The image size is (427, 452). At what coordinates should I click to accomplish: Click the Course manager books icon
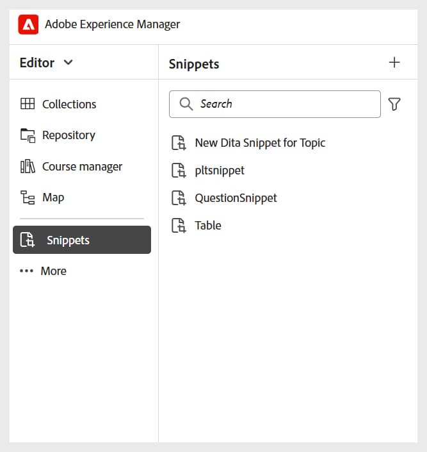(x=28, y=167)
